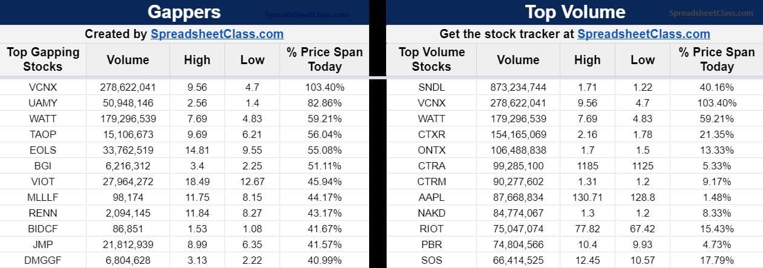Image resolution: width=763 pixels, height=268 pixels.
Task: Click the TAOP ticker cell
Action: [x=43, y=134]
